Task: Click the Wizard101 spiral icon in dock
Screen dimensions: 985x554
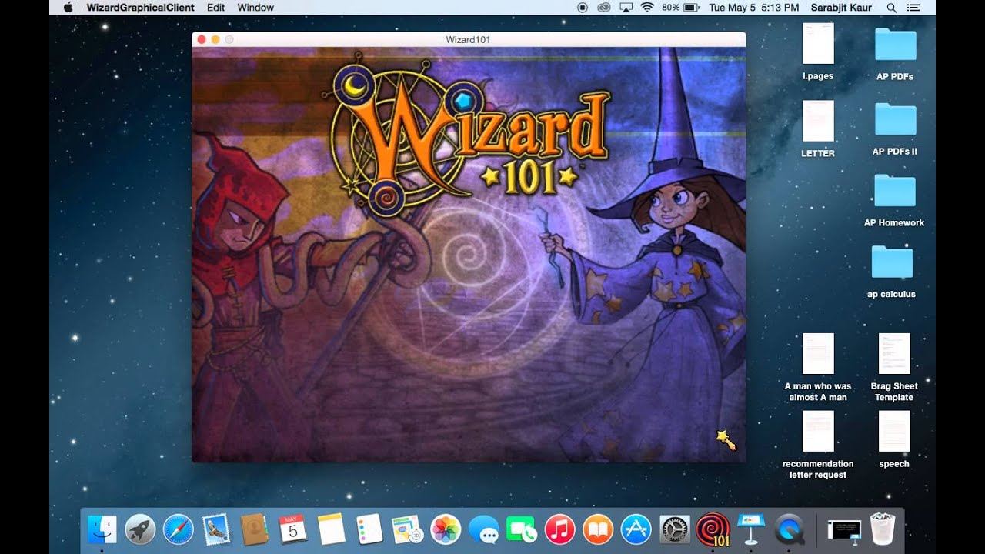Action: (x=713, y=529)
